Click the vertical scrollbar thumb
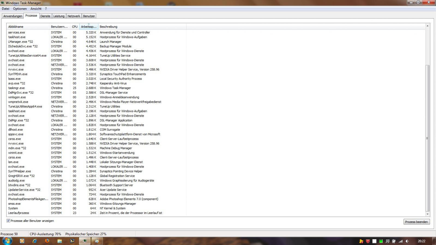436x245 pixels. [x=427, y=138]
